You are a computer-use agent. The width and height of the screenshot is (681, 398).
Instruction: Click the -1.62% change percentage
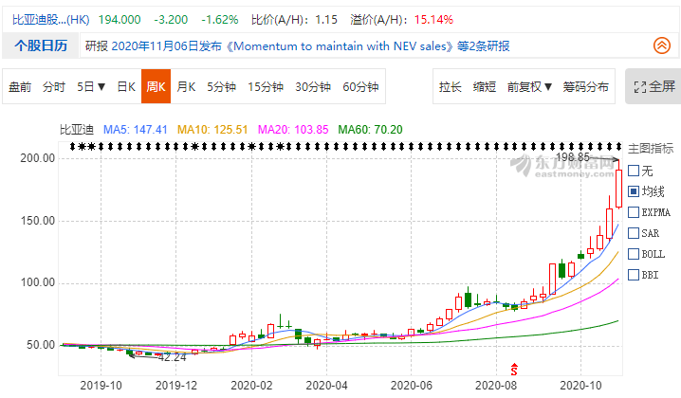click(x=220, y=20)
